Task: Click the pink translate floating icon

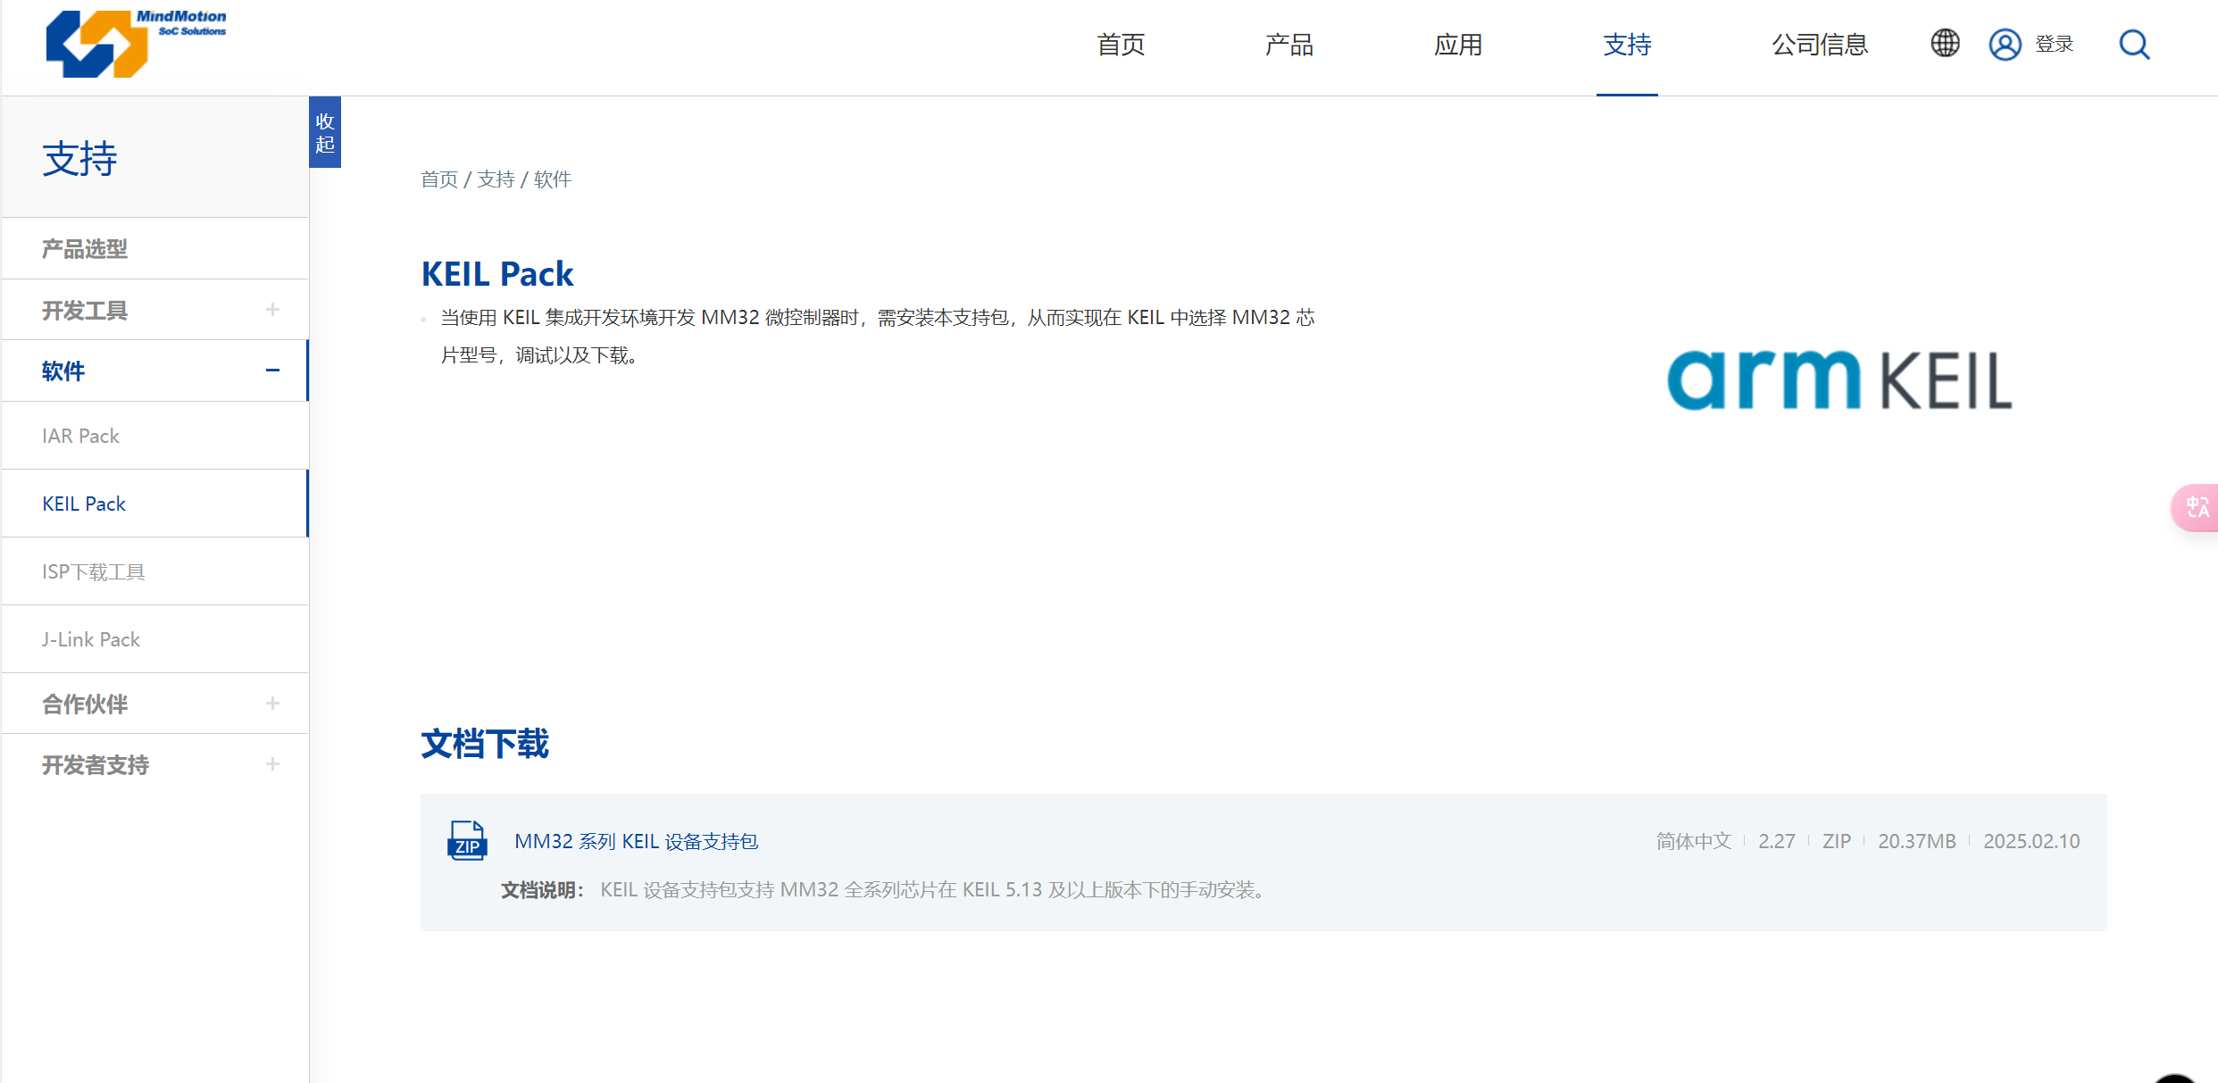Action: [2197, 508]
